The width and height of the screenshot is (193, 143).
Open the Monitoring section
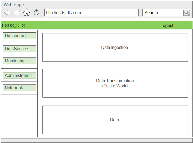[x=19, y=61]
